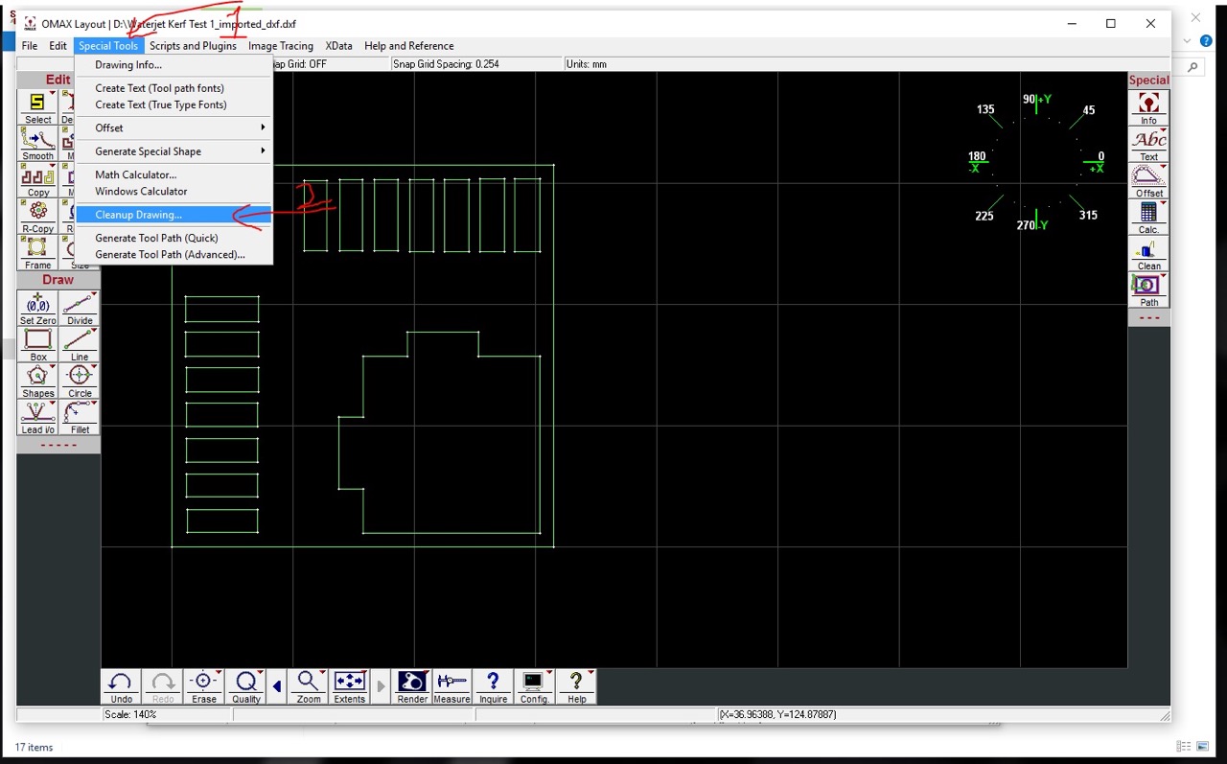Select Create Text (True Type Fonts)
The width and height of the screenshot is (1227, 764).
(174, 104)
